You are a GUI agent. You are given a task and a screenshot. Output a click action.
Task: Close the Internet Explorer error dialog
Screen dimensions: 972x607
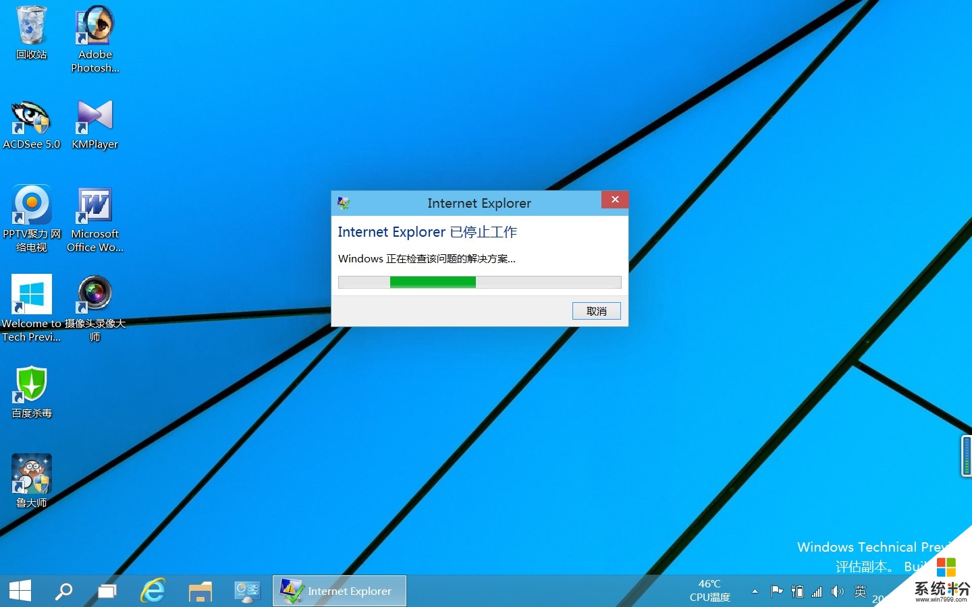click(615, 200)
